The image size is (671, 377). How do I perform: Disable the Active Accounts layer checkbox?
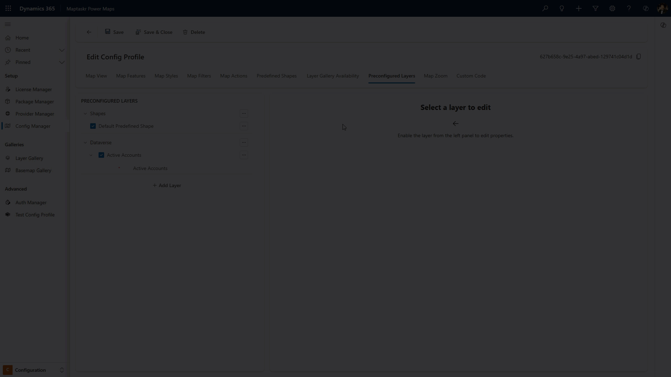point(101,155)
